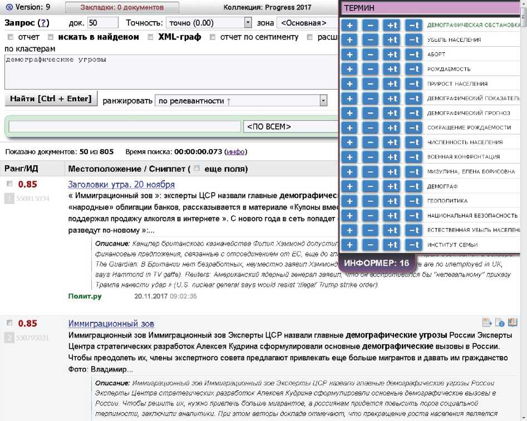Open the Запрос help (?) link
Image resolution: width=527 pixels, height=421 pixels.
tap(43, 23)
